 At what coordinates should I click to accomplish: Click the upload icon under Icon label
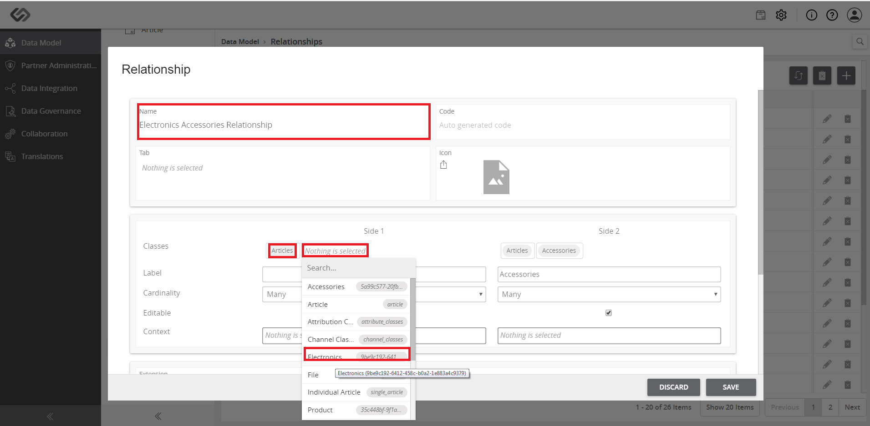tap(443, 165)
